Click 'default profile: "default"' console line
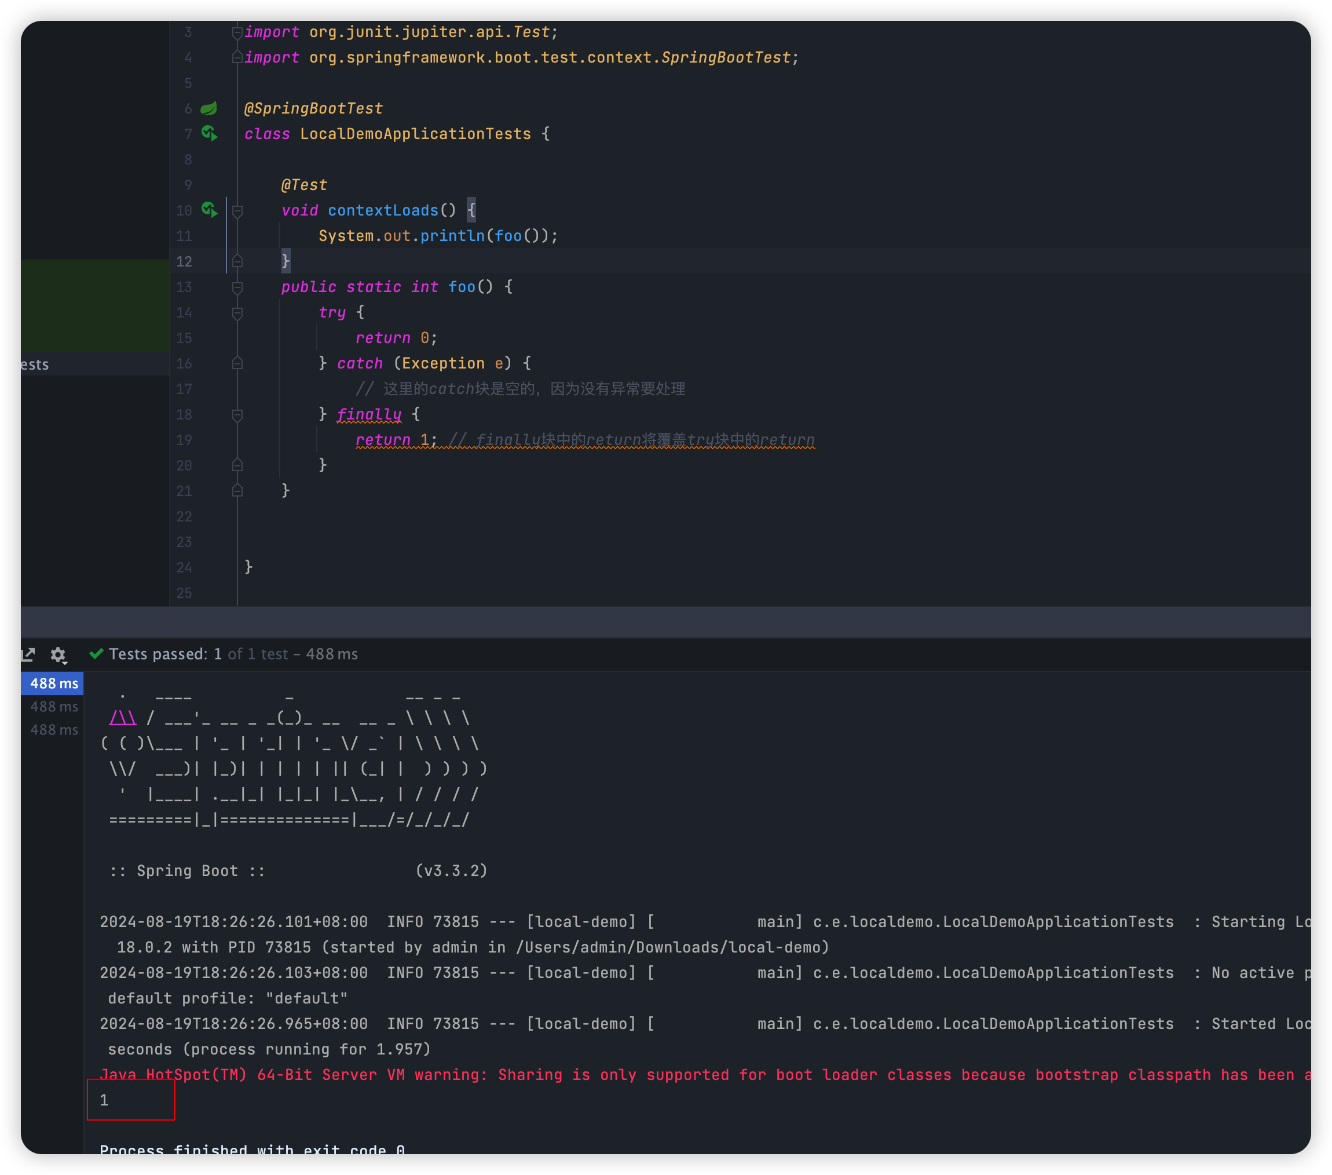1332x1175 pixels. (x=228, y=998)
